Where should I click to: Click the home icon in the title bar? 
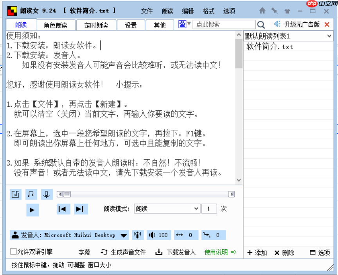pyautogui.click(x=262, y=11)
